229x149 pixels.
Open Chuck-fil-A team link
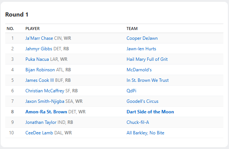pos(138,122)
